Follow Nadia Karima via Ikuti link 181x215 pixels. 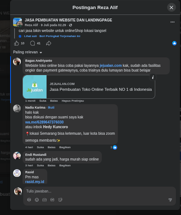[x=51, y=107]
